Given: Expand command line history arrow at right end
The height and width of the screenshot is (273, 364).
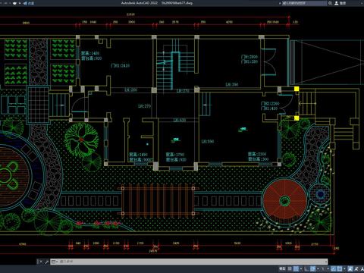Looking at the screenshot, I should [x=326, y=262].
